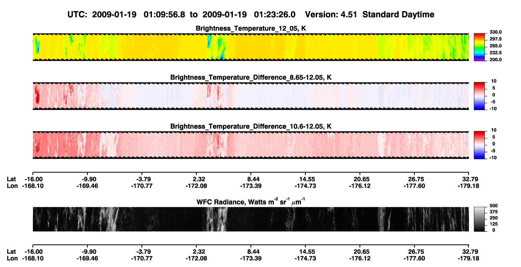Click the end time '01:23:26.0' in the header
521x267 pixels.
[x=275, y=15]
